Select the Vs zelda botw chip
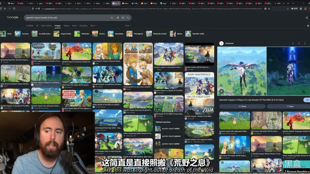 41,34
